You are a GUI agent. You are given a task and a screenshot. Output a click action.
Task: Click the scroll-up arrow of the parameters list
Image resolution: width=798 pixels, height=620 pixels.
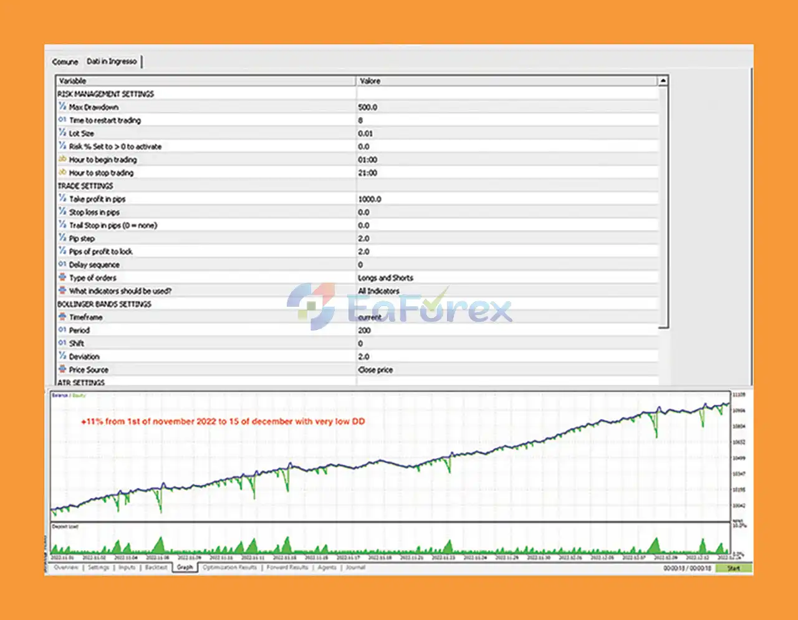[x=663, y=81]
